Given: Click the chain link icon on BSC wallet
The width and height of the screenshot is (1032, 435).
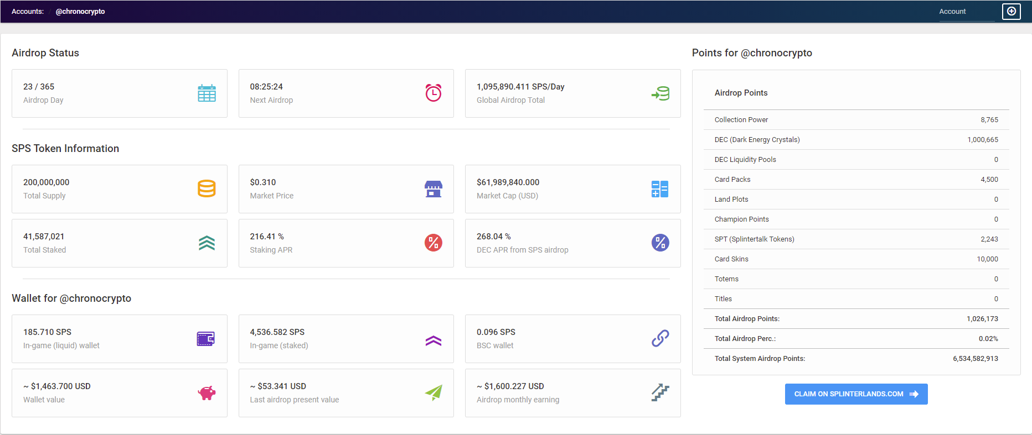Looking at the screenshot, I should (661, 338).
